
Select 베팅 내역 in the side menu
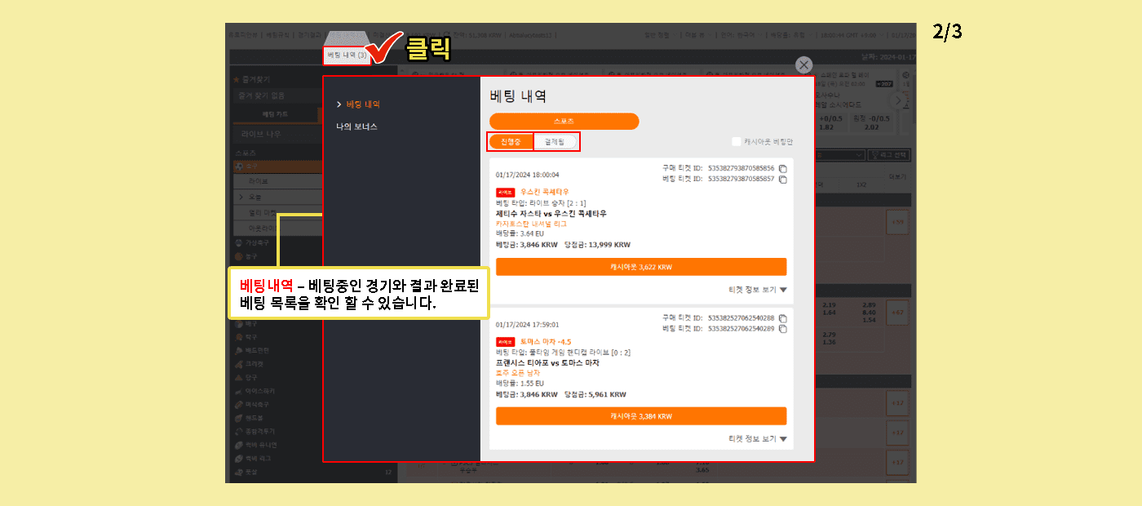(x=363, y=104)
